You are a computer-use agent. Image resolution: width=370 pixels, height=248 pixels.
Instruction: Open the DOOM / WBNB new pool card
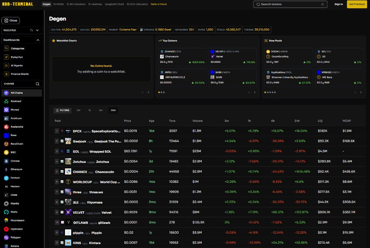click(x=288, y=57)
